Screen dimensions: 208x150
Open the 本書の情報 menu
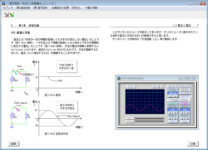(x=91, y=8)
